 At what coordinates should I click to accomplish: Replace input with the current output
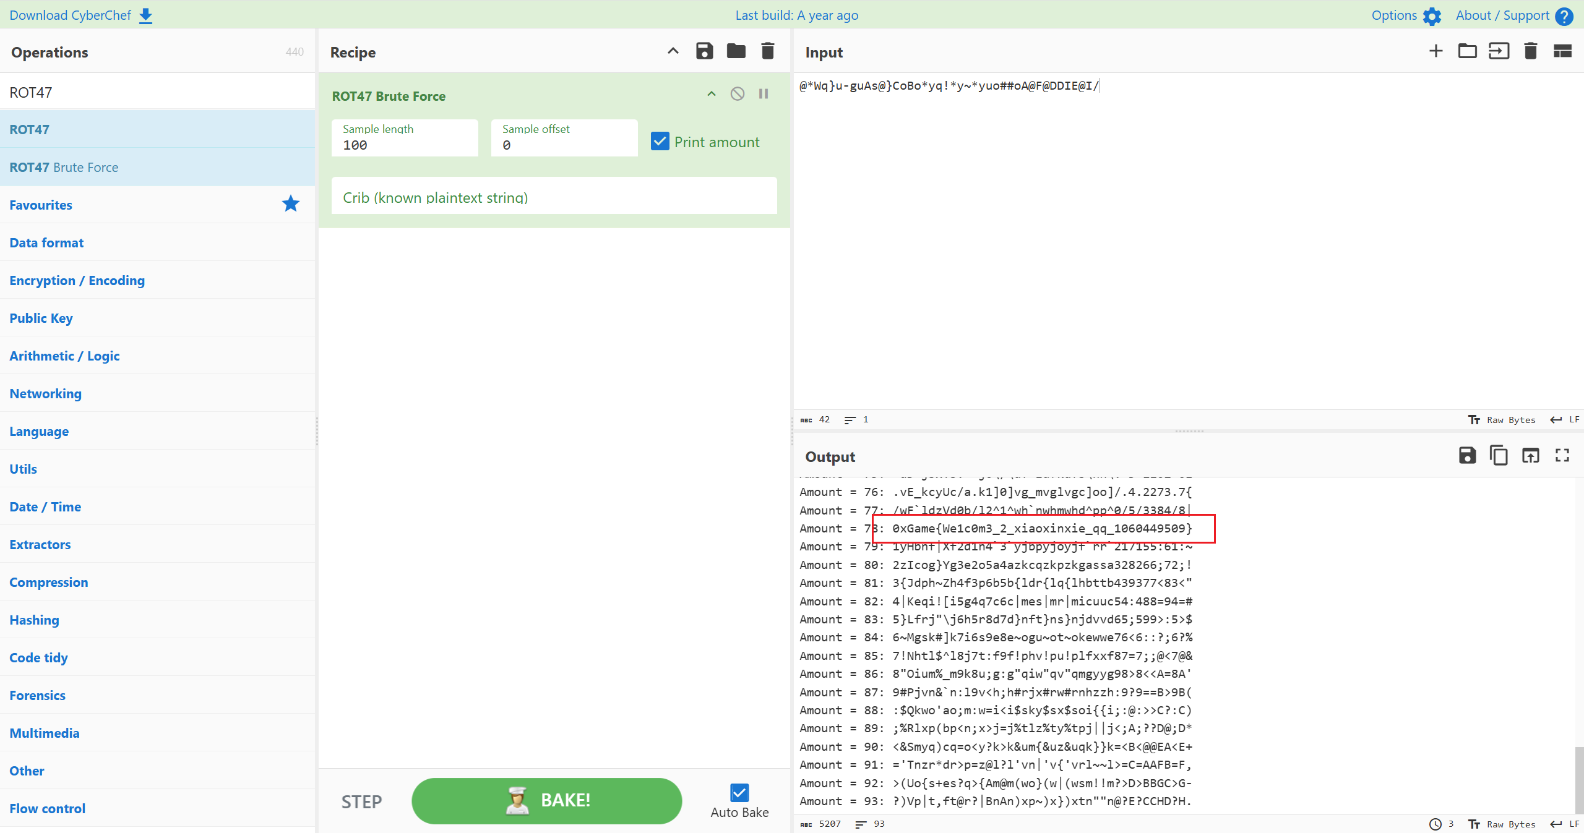pyautogui.click(x=1531, y=456)
